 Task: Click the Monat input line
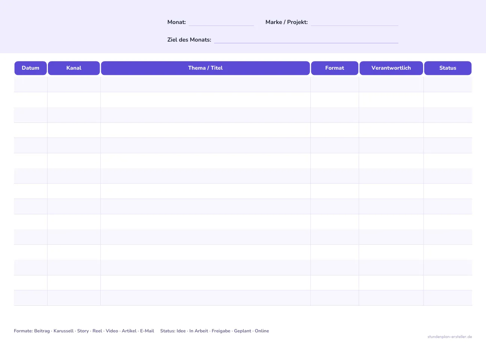[221, 25]
